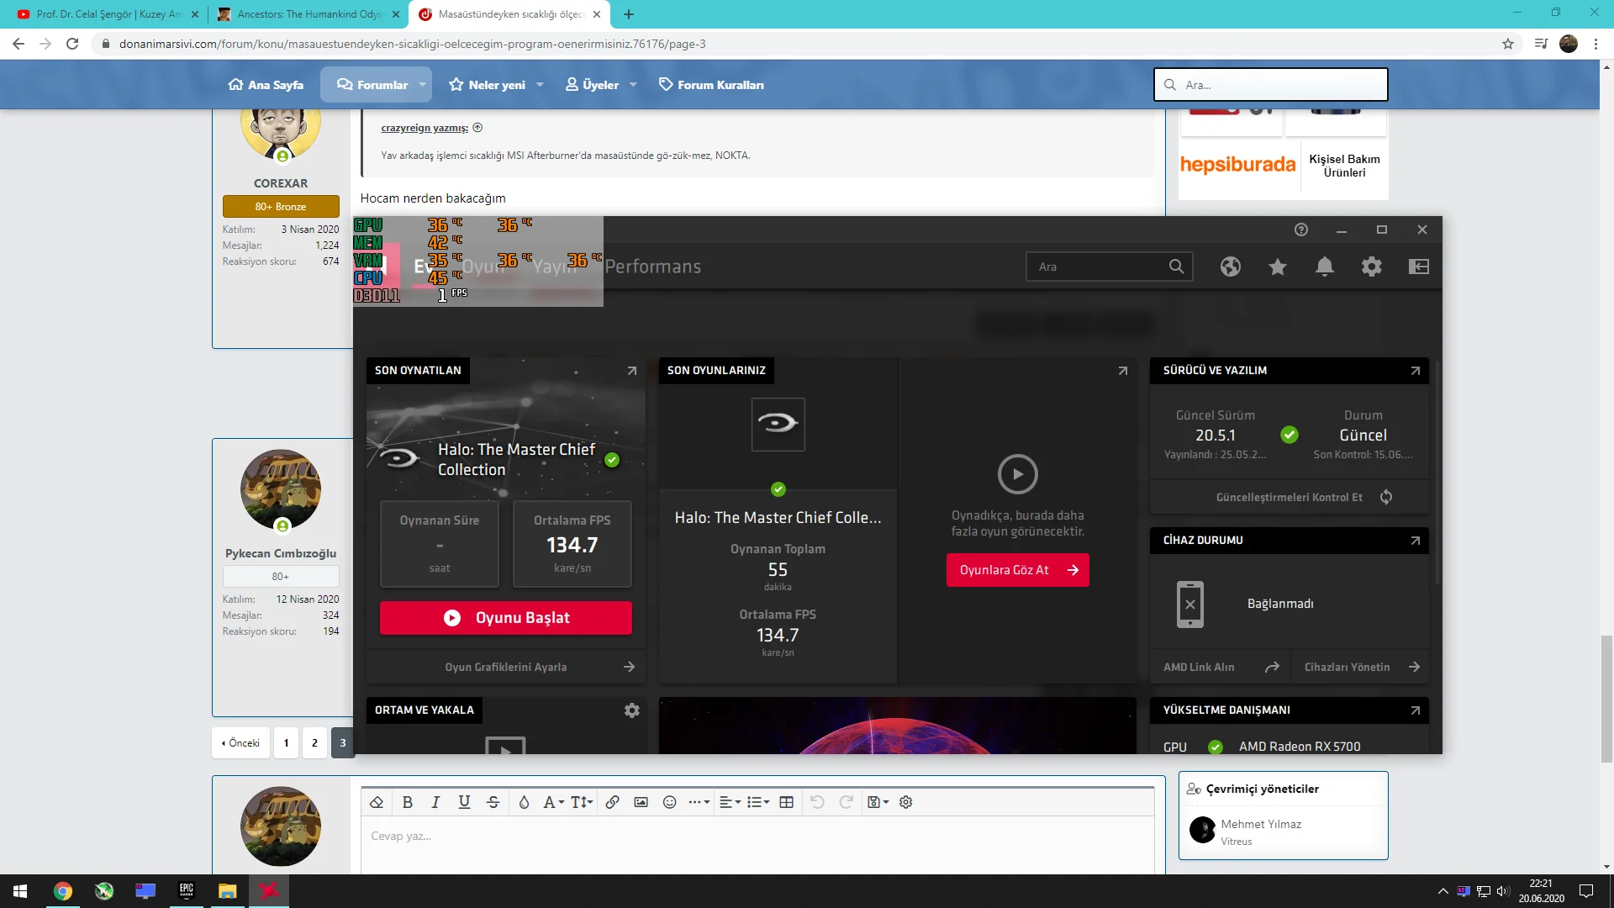Open the emoji smiley picker in editor
Viewport: 1614px width, 908px height.
coord(670,802)
